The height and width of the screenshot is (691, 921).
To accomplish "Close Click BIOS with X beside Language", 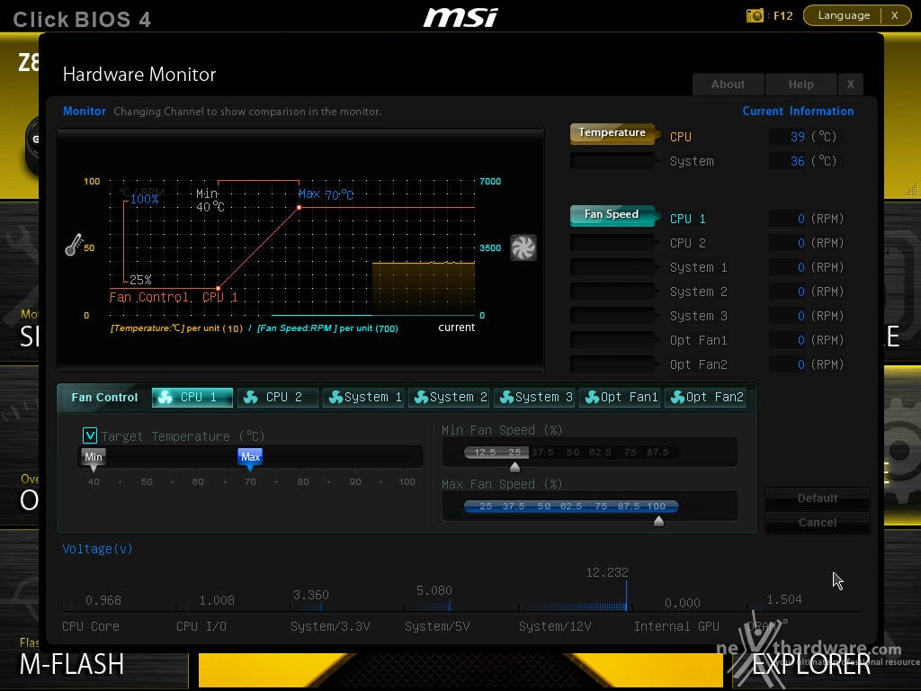I will click(x=895, y=15).
